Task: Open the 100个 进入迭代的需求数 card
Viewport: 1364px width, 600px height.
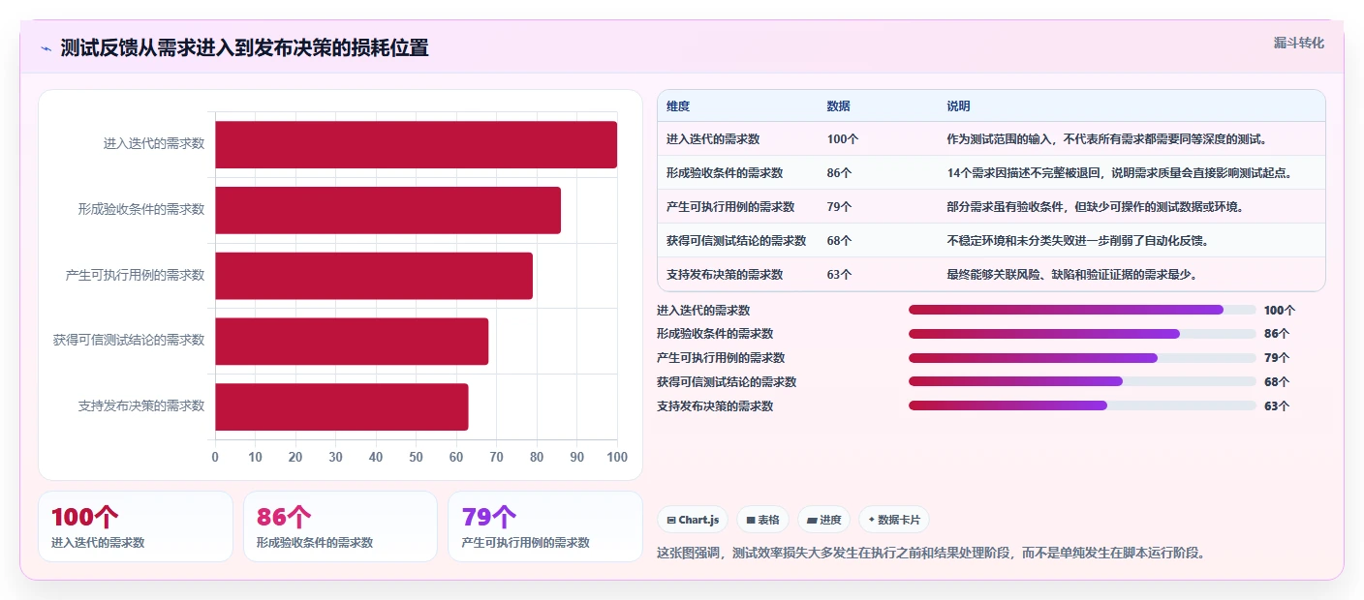Action: tap(136, 526)
